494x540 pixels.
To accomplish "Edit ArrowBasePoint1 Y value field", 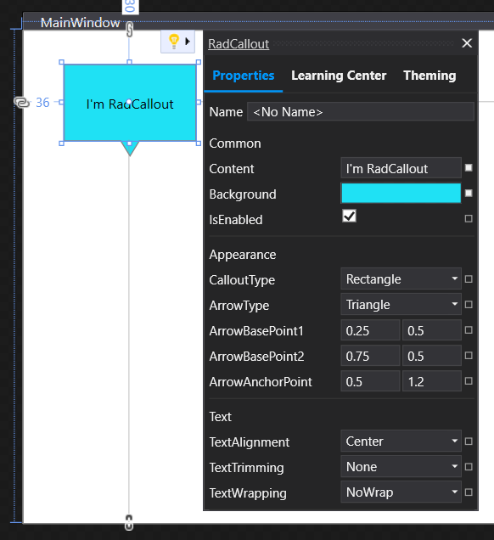I will (x=432, y=330).
